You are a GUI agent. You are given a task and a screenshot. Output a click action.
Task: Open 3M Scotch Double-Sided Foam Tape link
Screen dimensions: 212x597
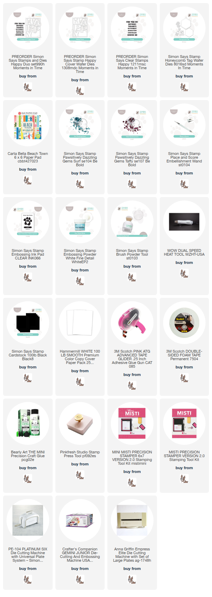[184, 355]
